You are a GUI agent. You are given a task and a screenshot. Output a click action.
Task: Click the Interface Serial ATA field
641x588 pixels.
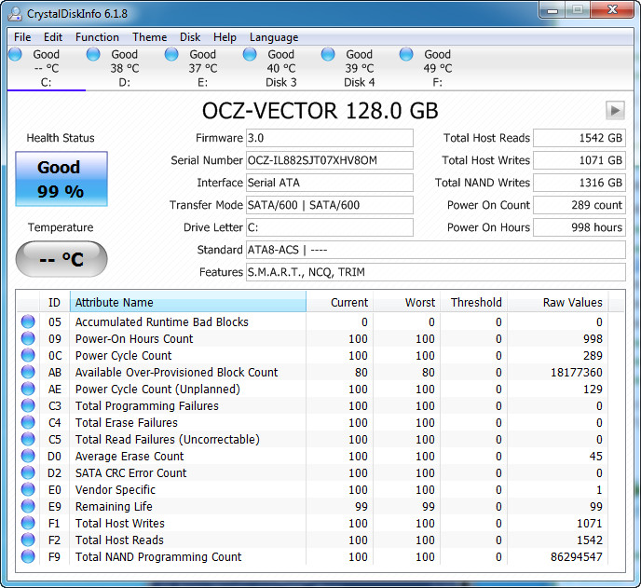tap(330, 183)
